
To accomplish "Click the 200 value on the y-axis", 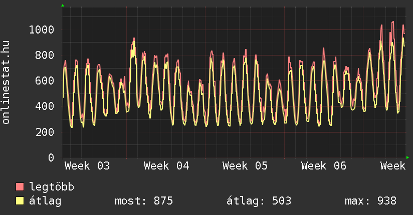I will [44, 132].
